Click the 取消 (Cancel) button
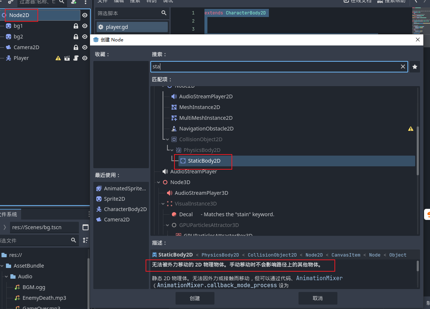 click(317, 298)
